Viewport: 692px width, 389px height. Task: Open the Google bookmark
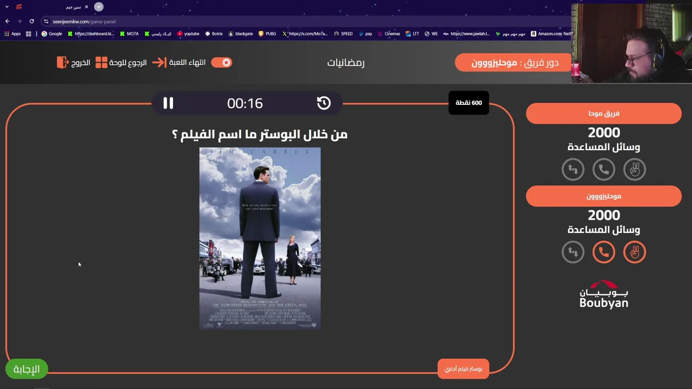point(52,33)
